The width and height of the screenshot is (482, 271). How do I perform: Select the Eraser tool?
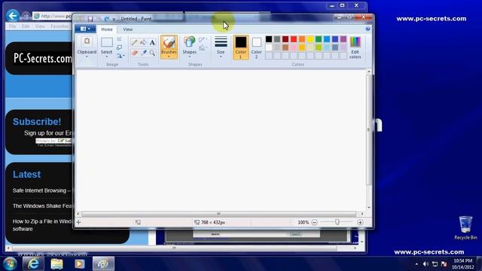tap(134, 53)
